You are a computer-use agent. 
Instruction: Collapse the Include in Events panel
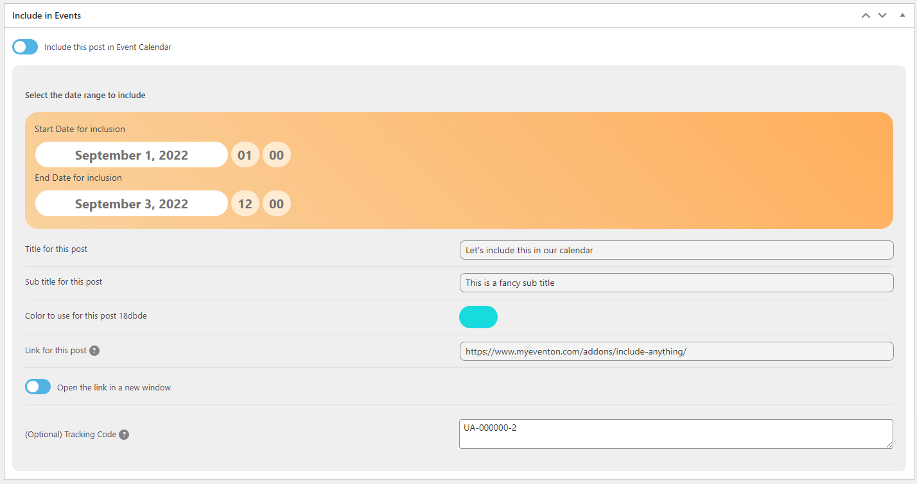(x=902, y=15)
